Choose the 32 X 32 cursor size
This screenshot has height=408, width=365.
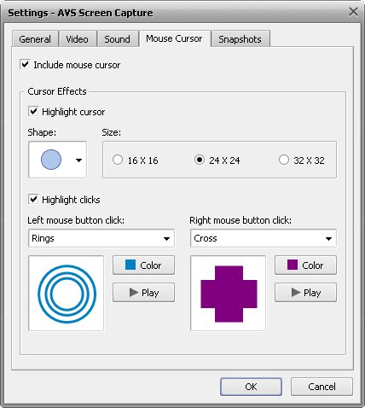tap(284, 160)
